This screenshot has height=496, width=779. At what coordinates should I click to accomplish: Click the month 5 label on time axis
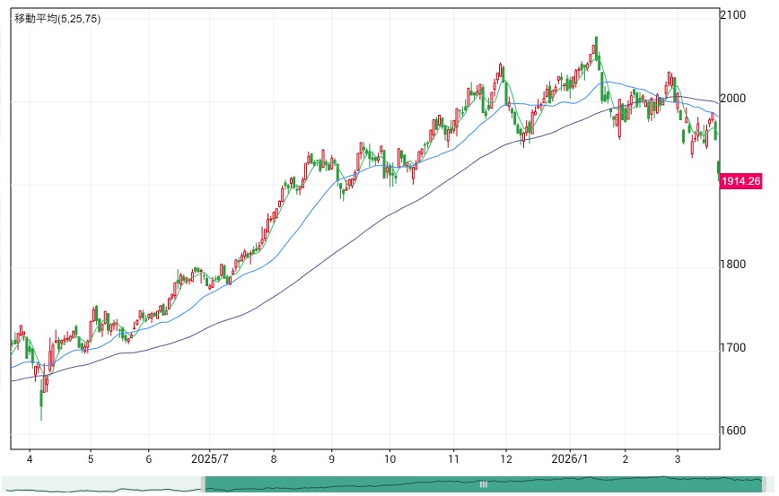(91, 458)
